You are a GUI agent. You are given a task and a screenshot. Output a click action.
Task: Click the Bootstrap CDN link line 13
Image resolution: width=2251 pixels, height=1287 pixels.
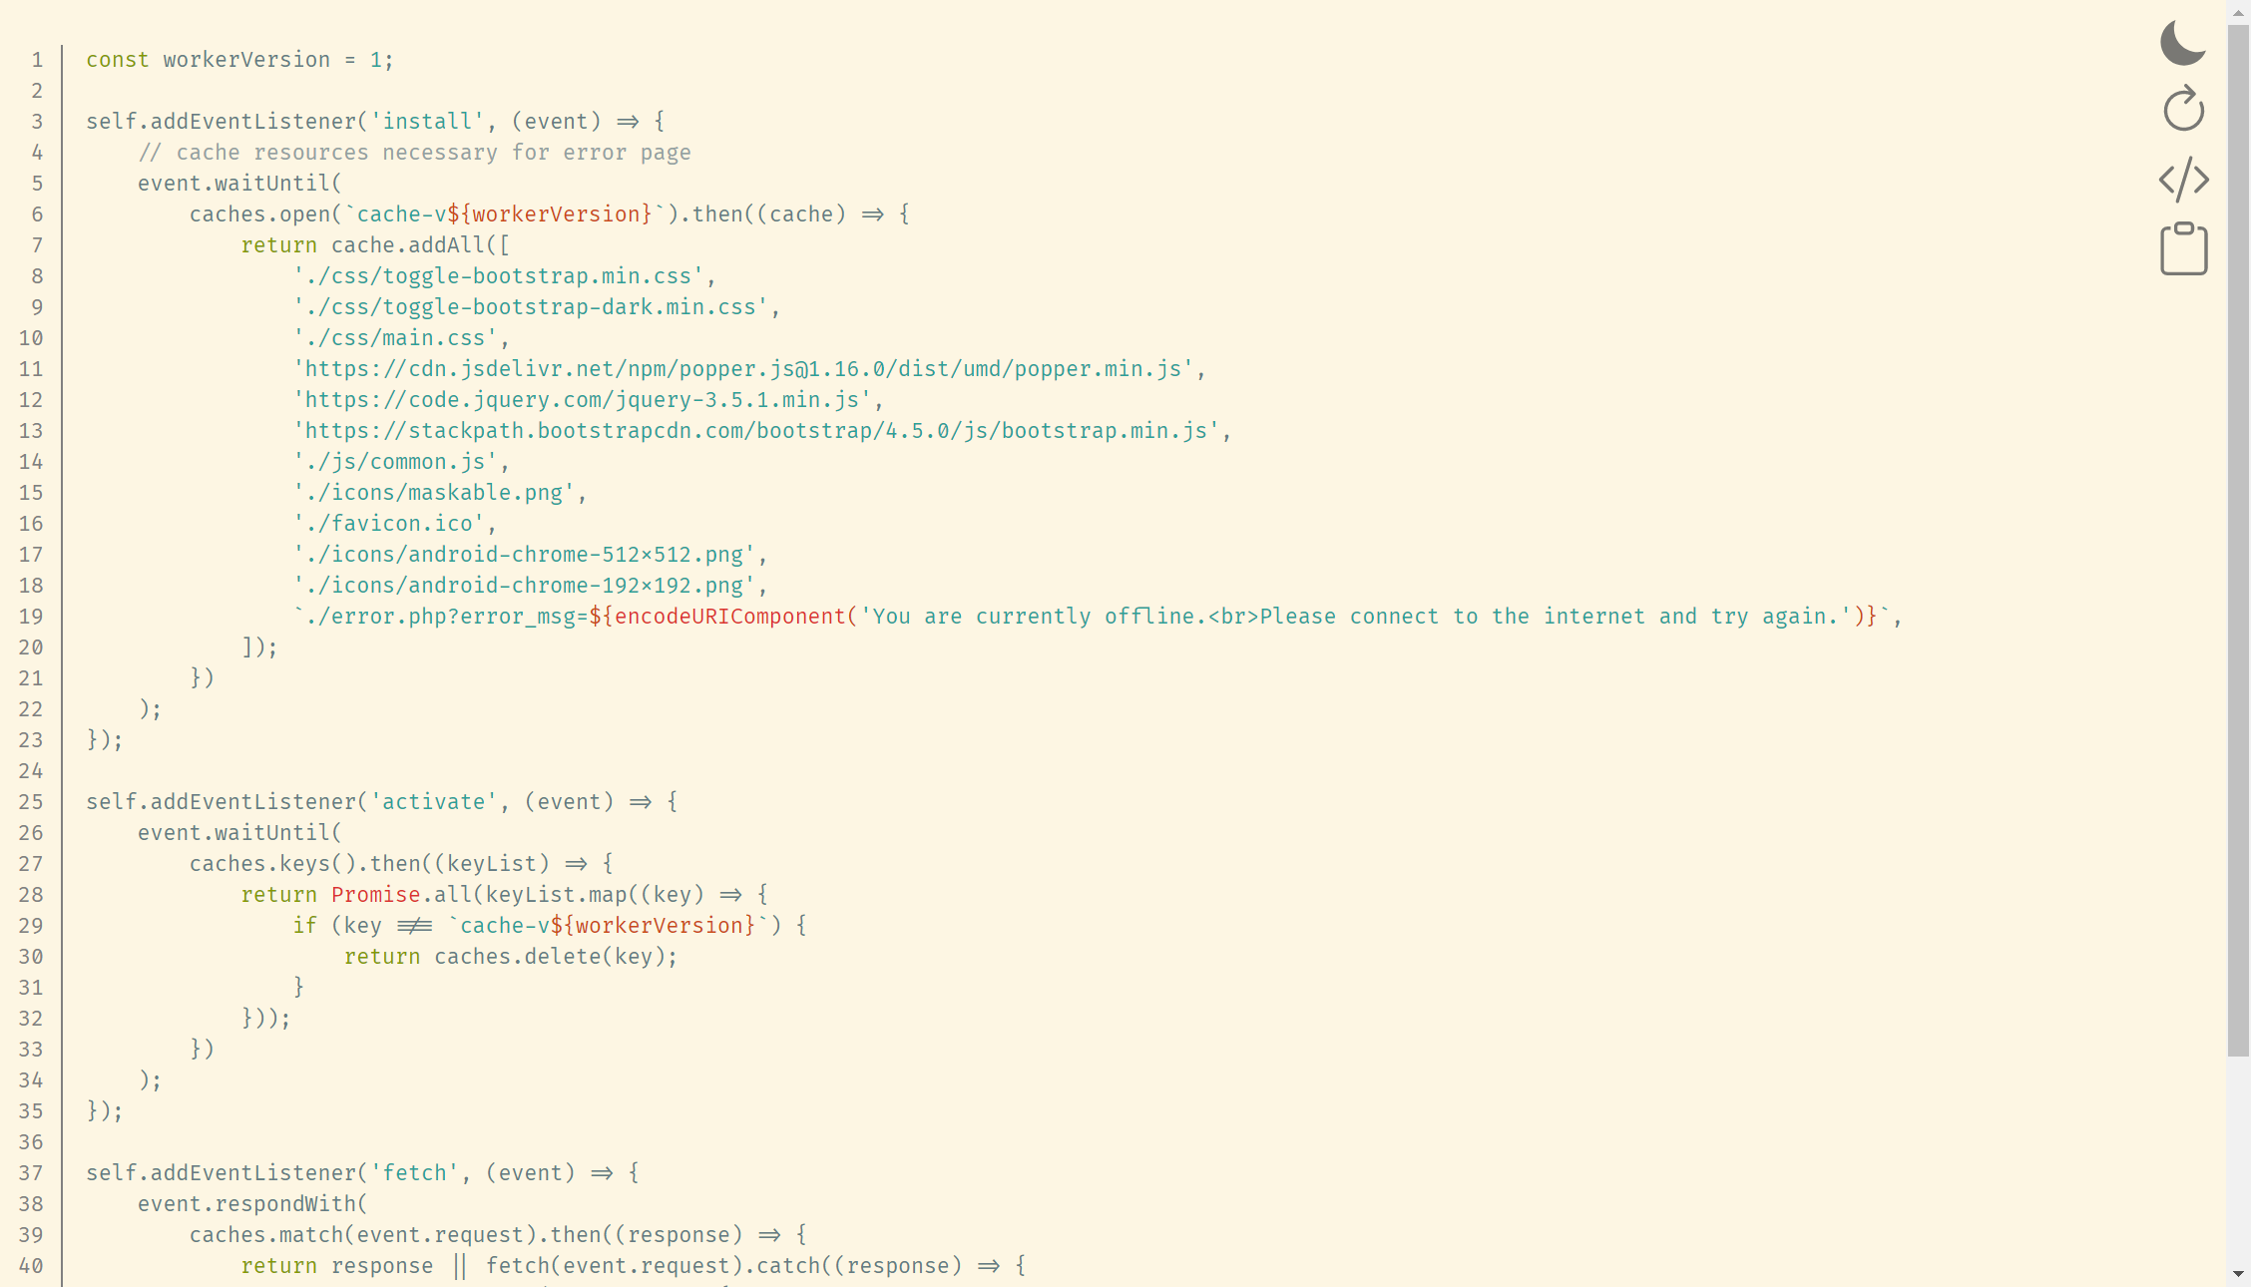756,431
